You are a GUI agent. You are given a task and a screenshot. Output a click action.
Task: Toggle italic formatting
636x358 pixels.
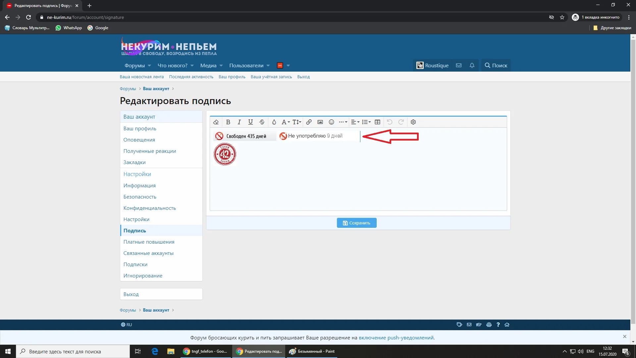tap(239, 122)
